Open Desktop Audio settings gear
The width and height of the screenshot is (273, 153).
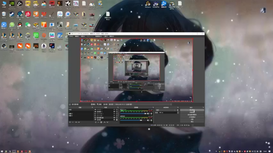pos(151,120)
